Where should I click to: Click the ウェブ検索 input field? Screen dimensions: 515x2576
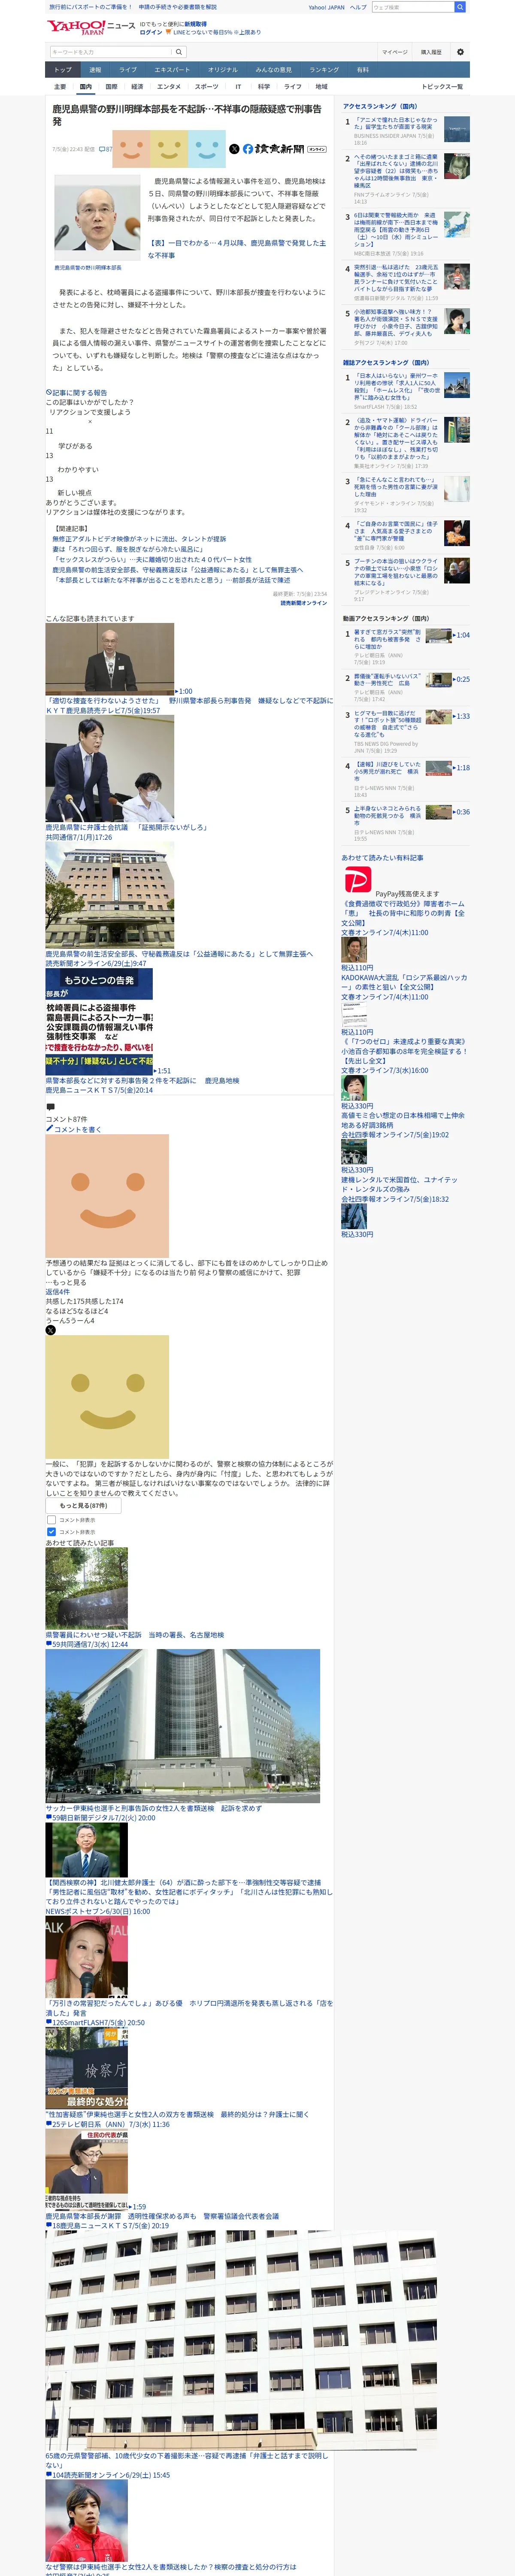coord(412,7)
